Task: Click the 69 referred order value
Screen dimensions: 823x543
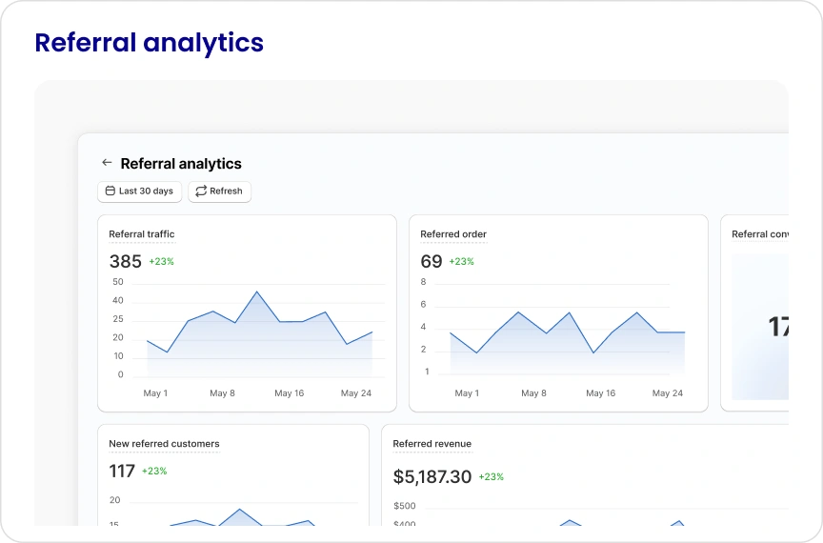Action: point(432,261)
